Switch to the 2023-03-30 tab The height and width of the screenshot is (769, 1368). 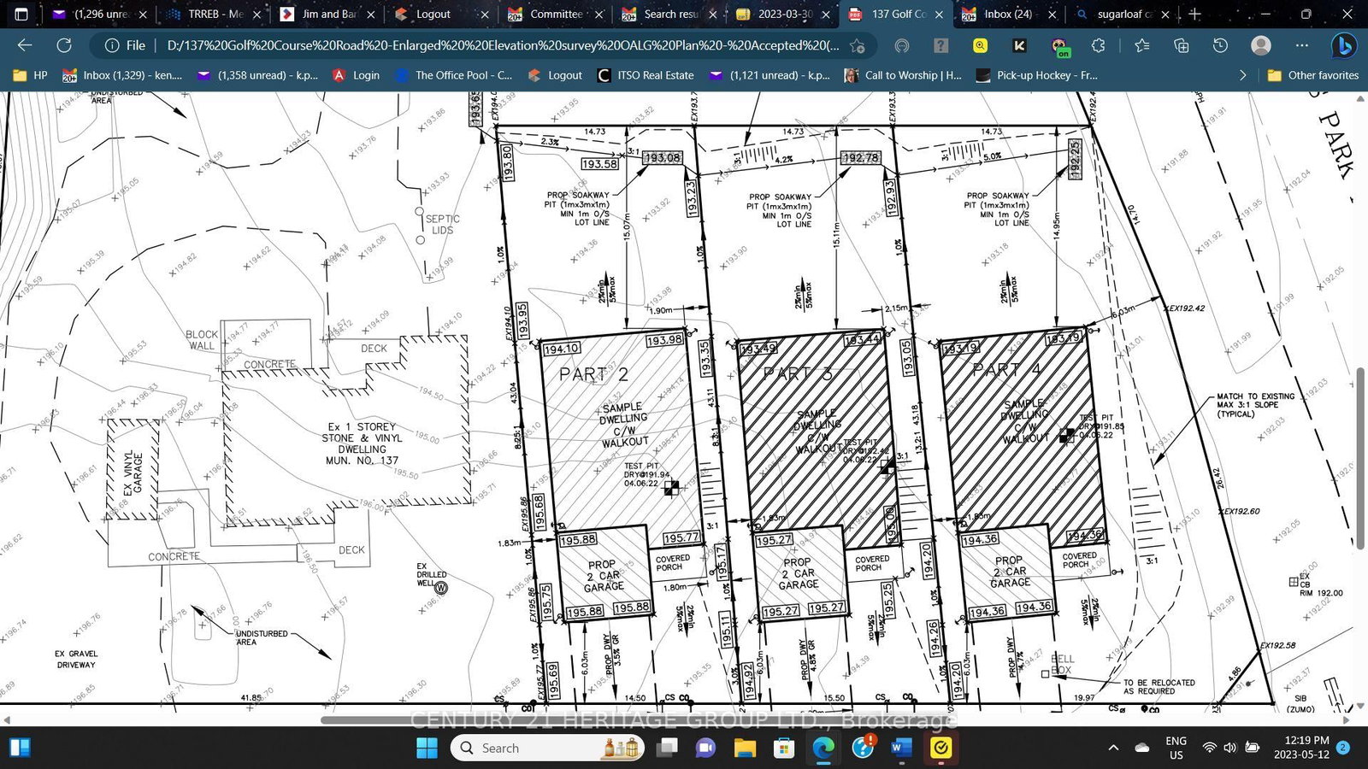click(782, 14)
